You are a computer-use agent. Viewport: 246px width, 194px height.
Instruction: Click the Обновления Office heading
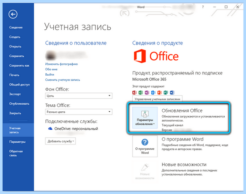[x=182, y=111]
